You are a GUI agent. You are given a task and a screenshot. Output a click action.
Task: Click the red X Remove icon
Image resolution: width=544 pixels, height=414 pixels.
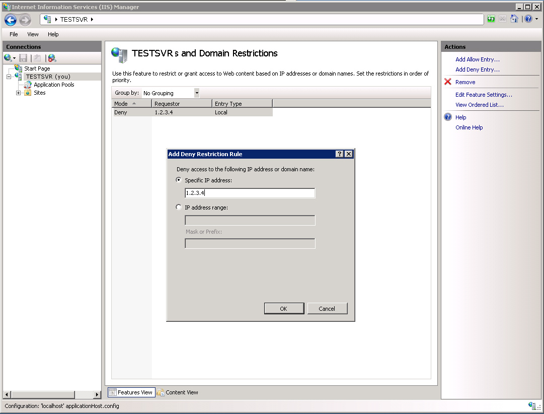click(448, 82)
